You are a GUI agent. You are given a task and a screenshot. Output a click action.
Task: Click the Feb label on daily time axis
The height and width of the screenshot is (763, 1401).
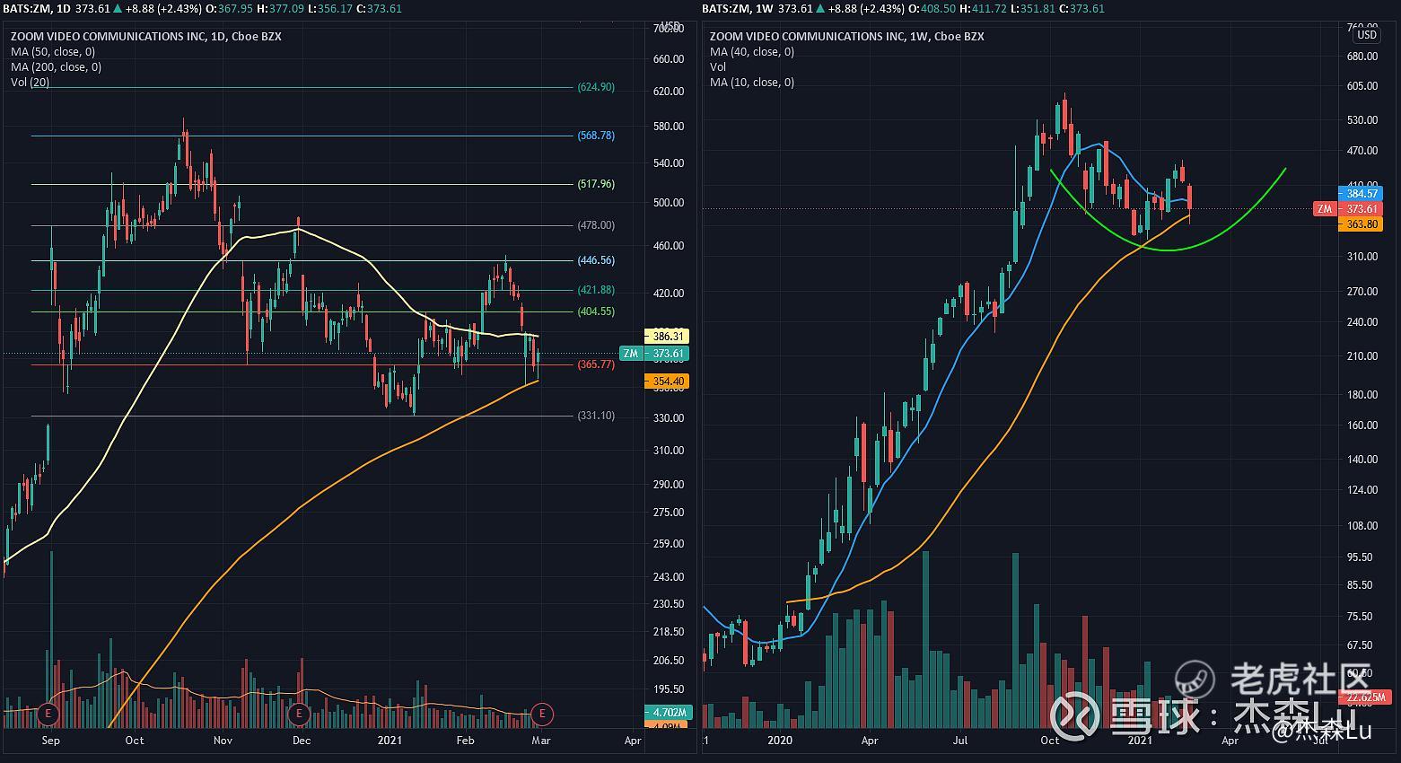pos(465,741)
